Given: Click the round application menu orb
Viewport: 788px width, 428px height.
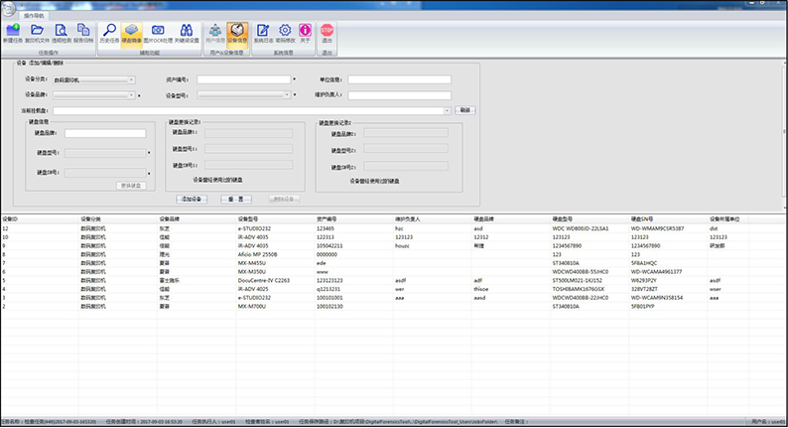Looking at the screenshot, I should pyautogui.click(x=9, y=9).
